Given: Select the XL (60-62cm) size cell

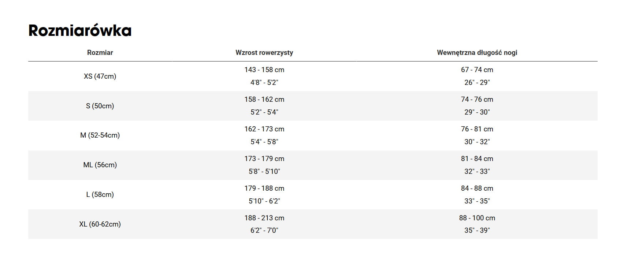Looking at the screenshot, I should click(x=100, y=224).
